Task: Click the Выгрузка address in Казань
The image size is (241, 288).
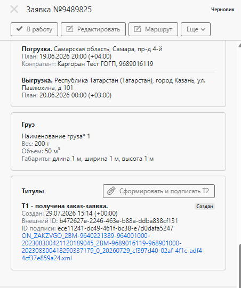Action: 114,84
